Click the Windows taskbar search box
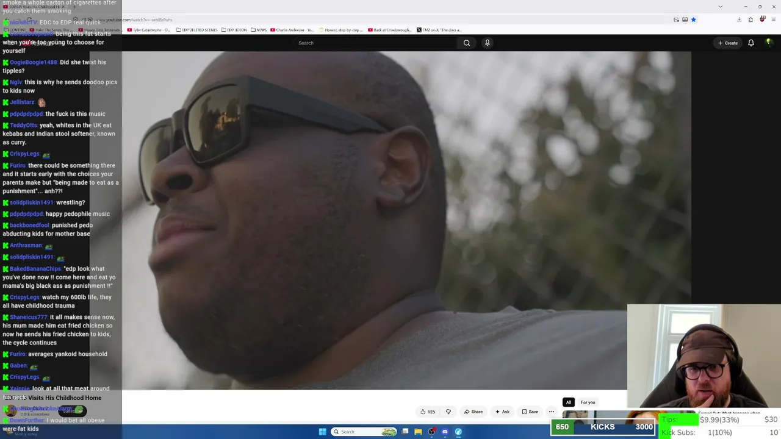Viewport: 781px width, 439px height. 364,432
